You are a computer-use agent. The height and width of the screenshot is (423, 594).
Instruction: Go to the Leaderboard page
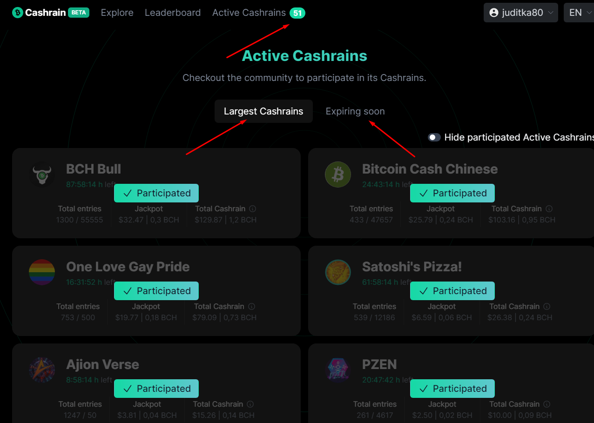pyautogui.click(x=173, y=13)
